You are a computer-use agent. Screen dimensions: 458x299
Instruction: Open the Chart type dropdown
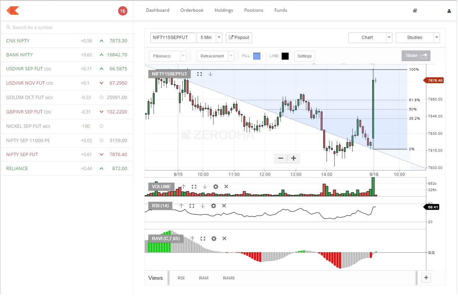370,38
